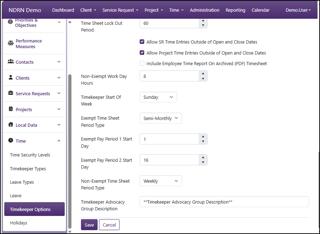Click the Time clock icon in sidebar
This screenshot has width=320, height=234.
tap(11, 141)
